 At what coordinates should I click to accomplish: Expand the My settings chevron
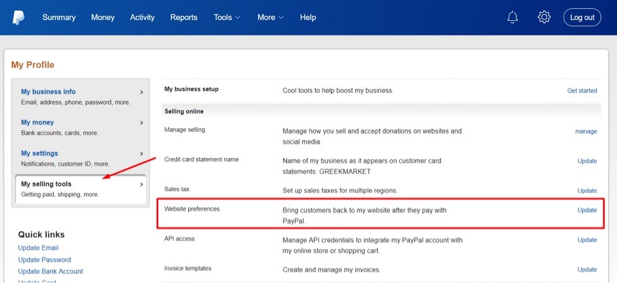(x=142, y=153)
